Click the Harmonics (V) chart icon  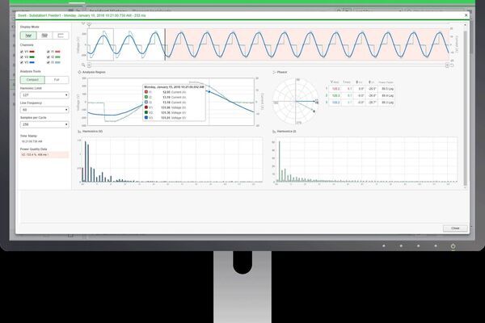coord(81,131)
